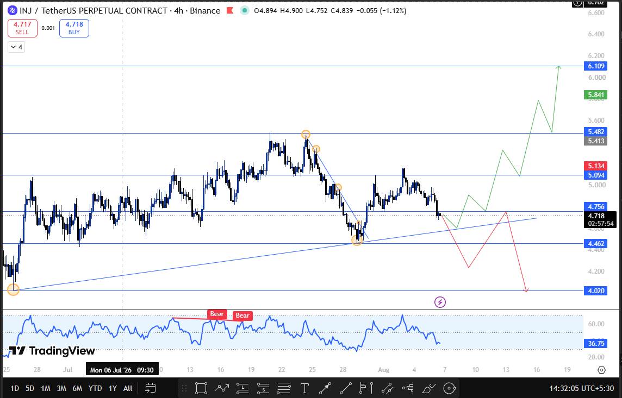
Task: Click the 6.109 price level label
Action: point(595,66)
